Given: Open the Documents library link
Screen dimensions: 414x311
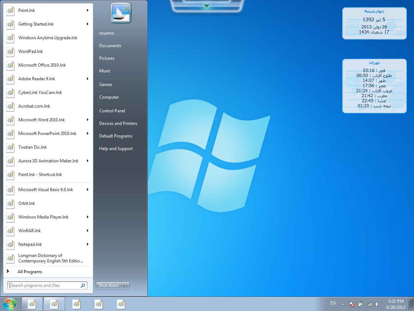Looking at the screenshot, I should [110, 46].
